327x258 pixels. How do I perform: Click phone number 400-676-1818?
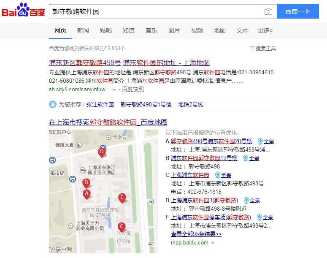204,192
